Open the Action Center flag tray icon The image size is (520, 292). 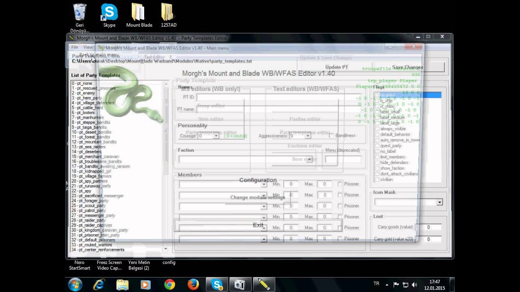point(396,285)
